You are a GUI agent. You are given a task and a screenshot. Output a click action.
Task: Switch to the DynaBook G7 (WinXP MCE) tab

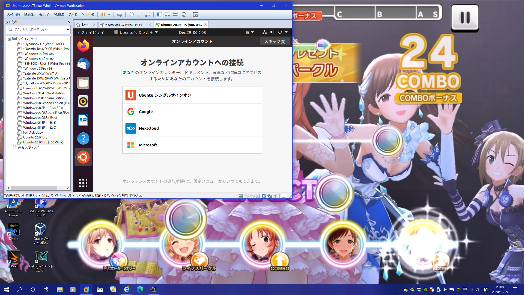point(124,25)
